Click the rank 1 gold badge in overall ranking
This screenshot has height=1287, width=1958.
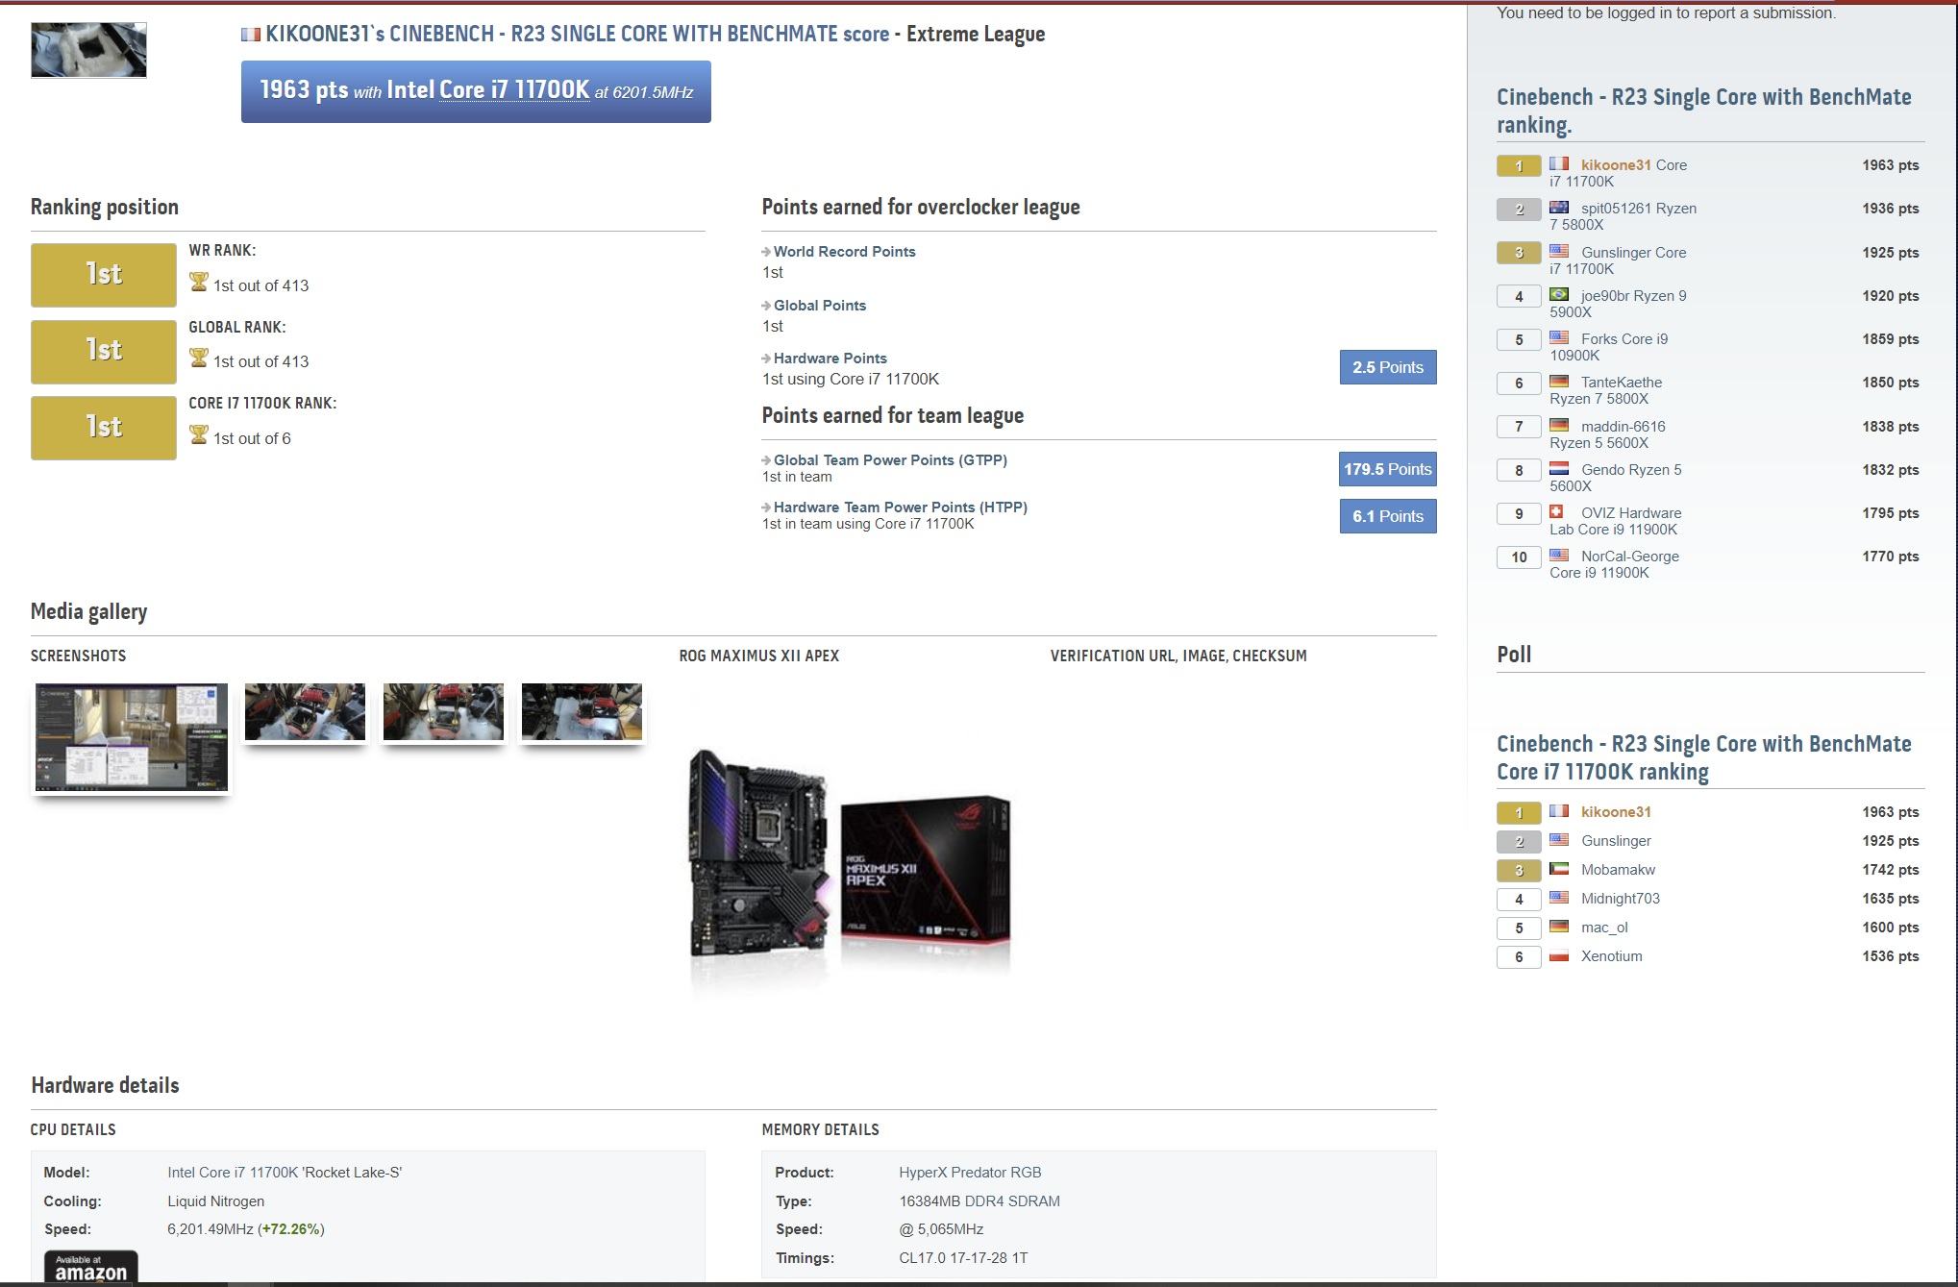pyautogui.click(x=1519, y=166)
